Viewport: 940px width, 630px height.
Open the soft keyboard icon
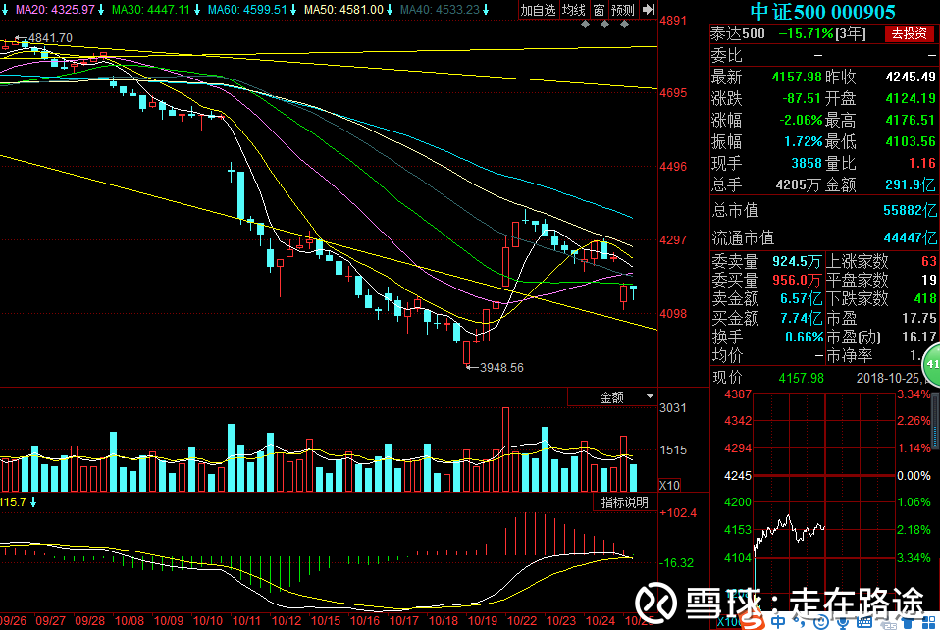(x=864, y=622)
